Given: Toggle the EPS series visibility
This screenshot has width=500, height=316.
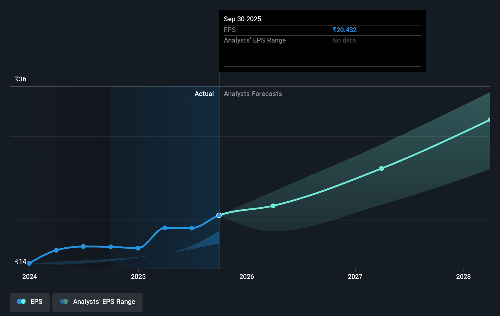Looking at the screenshot, I should click(x=30, y=302).
